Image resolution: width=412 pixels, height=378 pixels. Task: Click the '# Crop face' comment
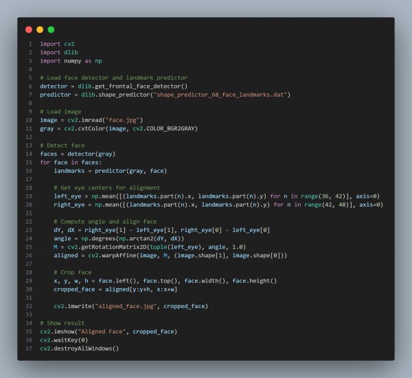tap(73, 272)
